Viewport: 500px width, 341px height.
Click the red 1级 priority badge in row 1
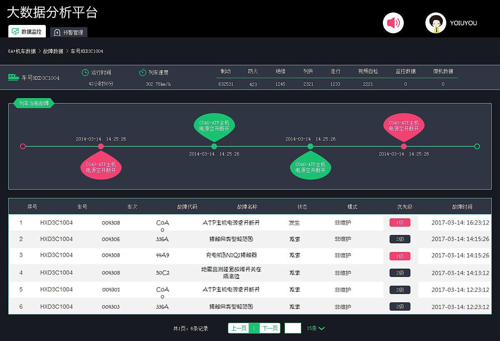(400, 222)
